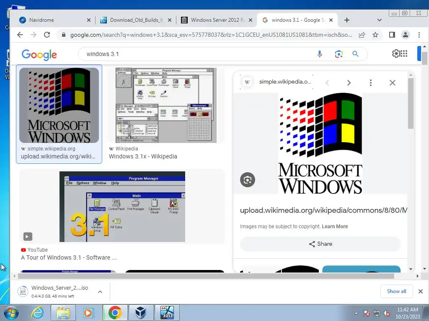Click the Windows Start orb

(x=11, y=313)
